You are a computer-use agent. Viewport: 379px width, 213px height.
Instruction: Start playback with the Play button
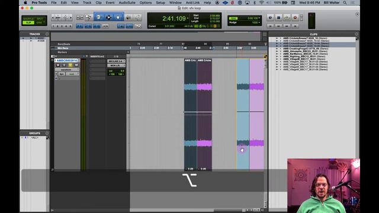tap(287, 17)
